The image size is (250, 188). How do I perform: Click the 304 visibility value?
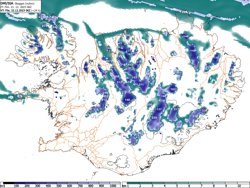[x=130, y=43]
